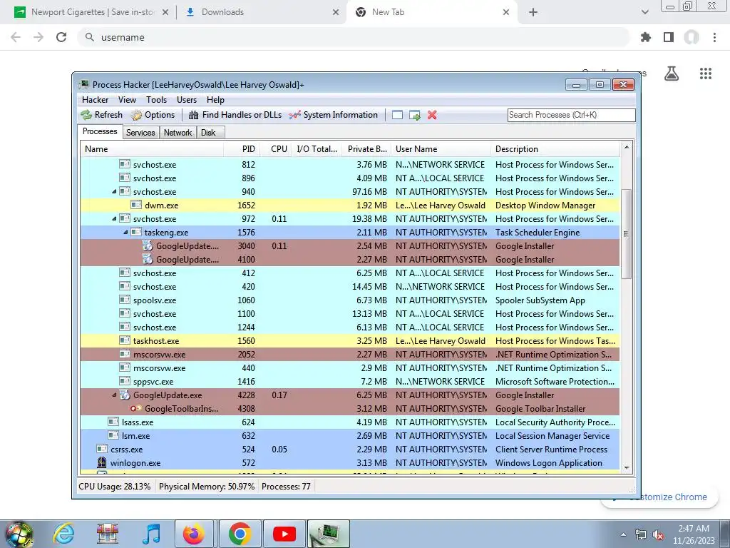Select GoogleUpdate icon for PID 3040

148,245
